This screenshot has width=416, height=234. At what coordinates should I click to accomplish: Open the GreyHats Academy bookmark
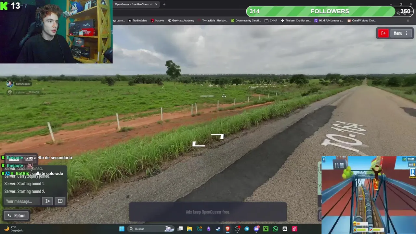click(x=181, y=20)
